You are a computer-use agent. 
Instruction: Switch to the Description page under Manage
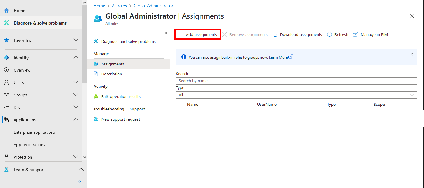pyautogui.click(x=111, y=74)
